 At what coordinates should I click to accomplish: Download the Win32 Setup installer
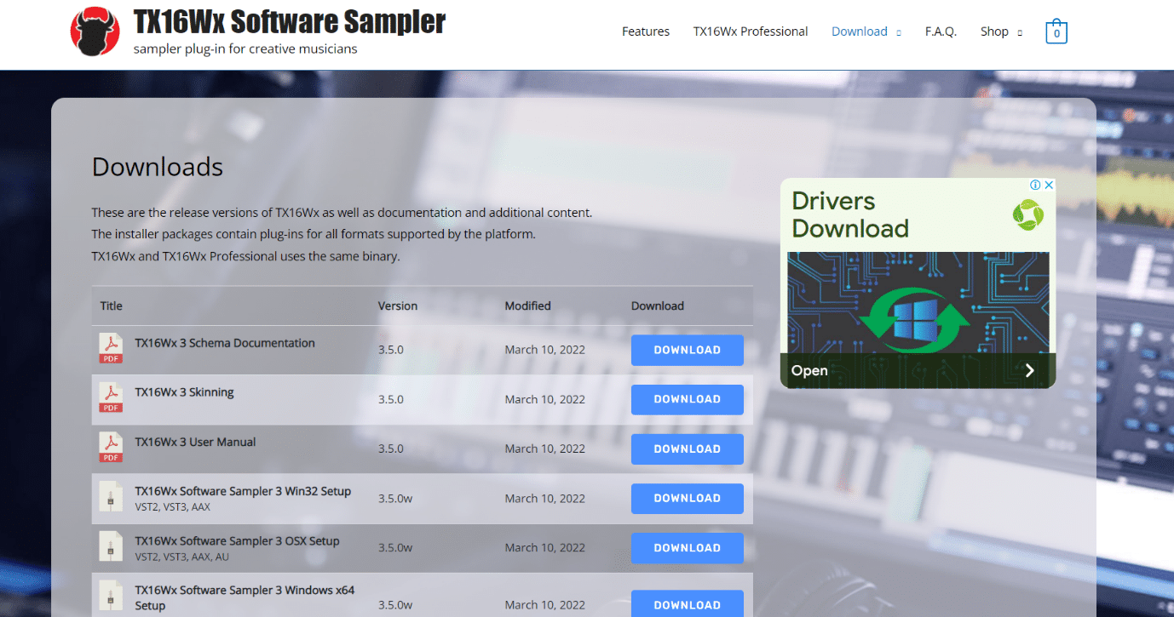click(x=688, y=498)
